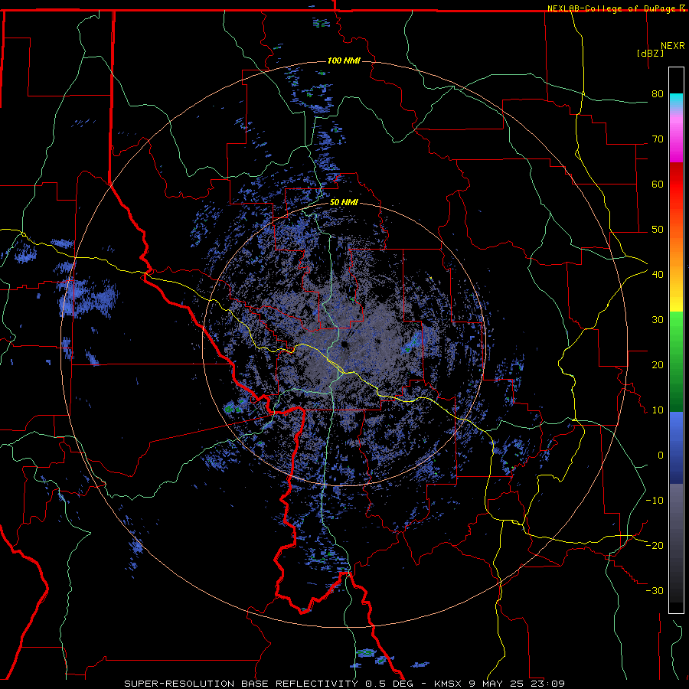Click the 40 value on dBZ scale
This screenshot has height=689, width=689.
click(658, 274)
